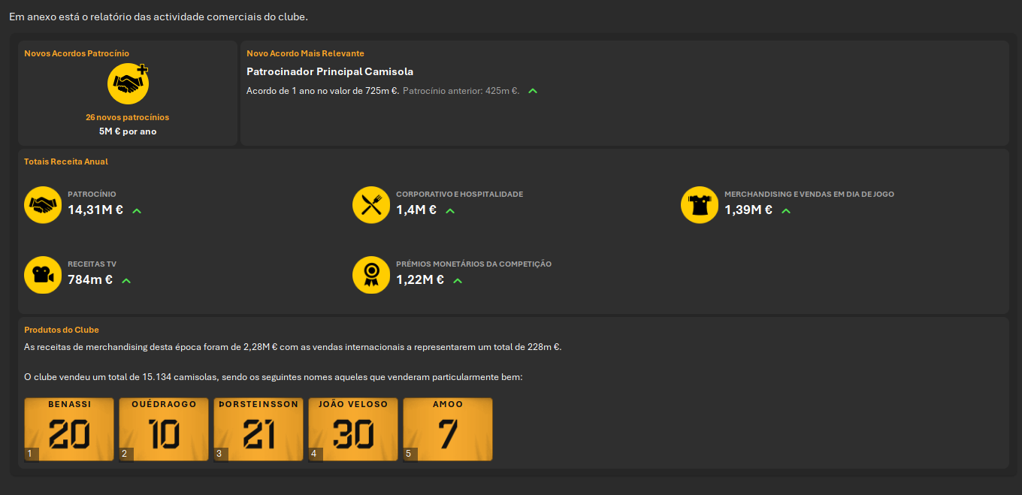Image resolution: width=1022 pixels, height=495 pixels.
Task: Click 'MERCHANDISING E VENDAS EM DIA DE JOGO' label
Action: pyautogui.click(x=809, y=194)
